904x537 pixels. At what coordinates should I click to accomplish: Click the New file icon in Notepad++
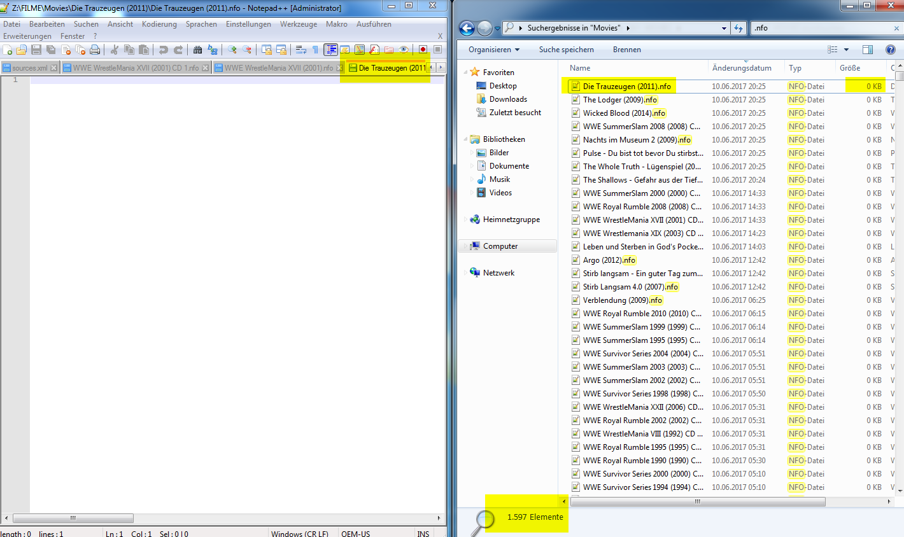(8, 50)
